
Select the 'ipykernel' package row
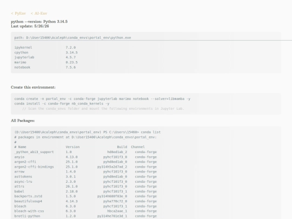(x=45, y=48)
